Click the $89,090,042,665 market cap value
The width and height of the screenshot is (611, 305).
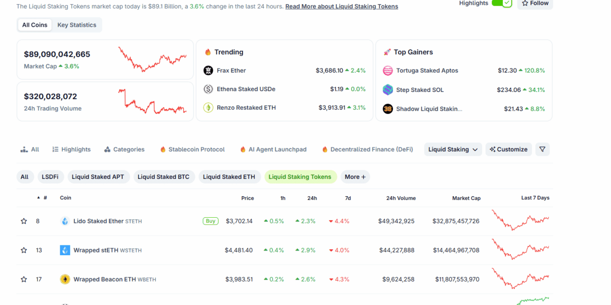coord(57,54)
